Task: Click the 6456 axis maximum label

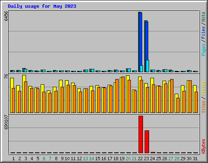Action: point(6,16)
